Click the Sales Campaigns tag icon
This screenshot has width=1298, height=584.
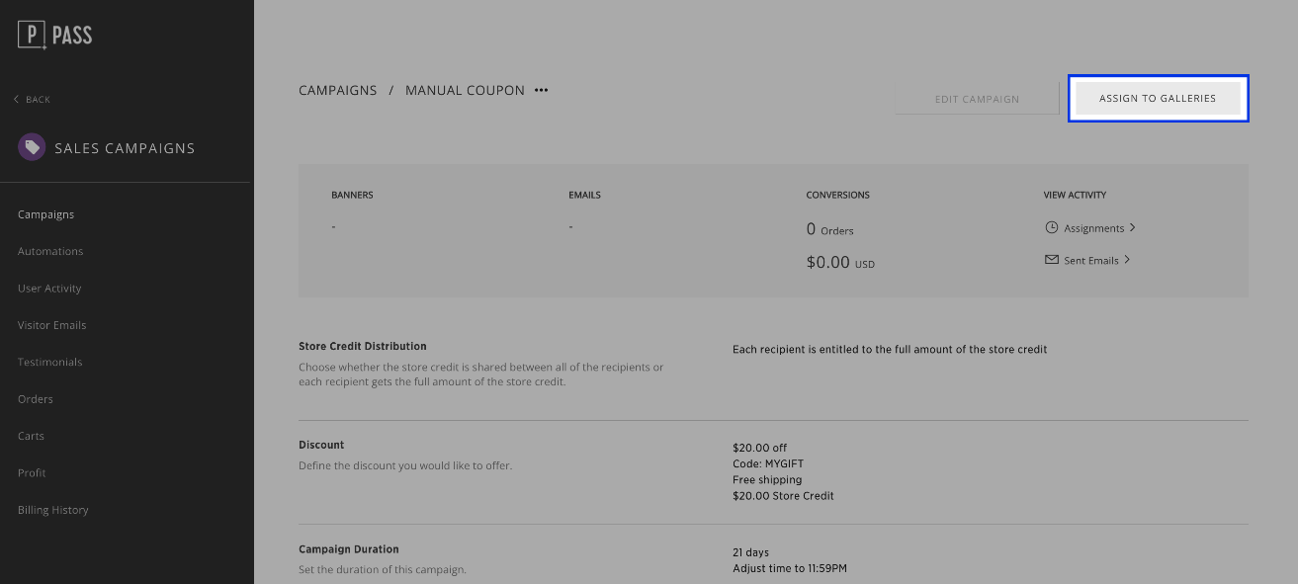point(32,148)
